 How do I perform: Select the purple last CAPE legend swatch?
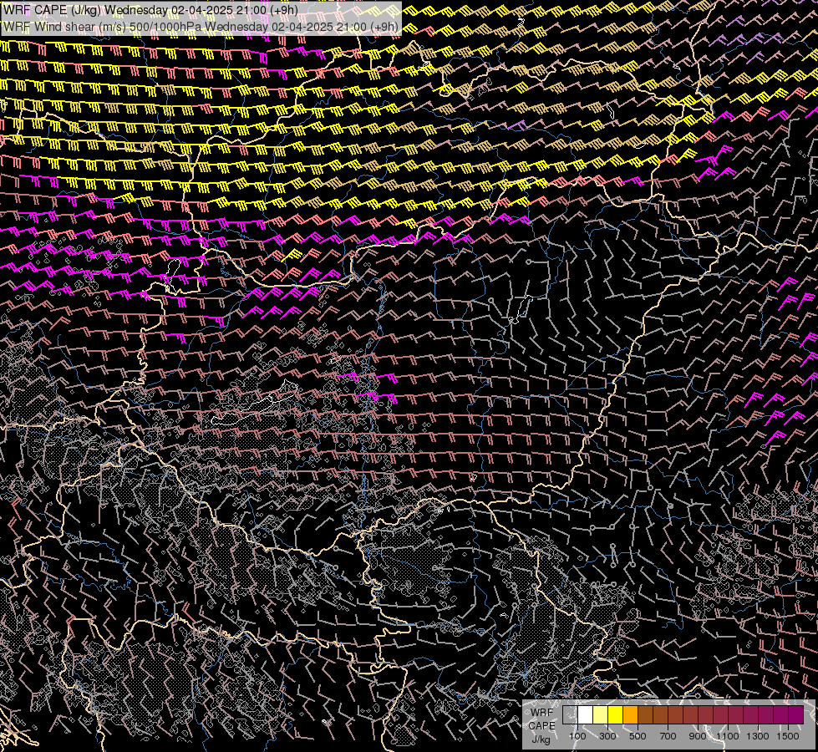[796, 715]
